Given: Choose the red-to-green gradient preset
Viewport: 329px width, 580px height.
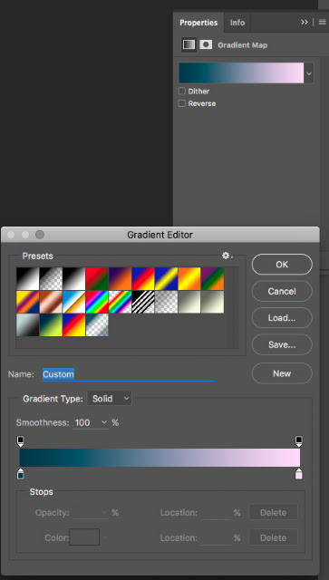Looking at the screenshot, I should tap(97, 279).
